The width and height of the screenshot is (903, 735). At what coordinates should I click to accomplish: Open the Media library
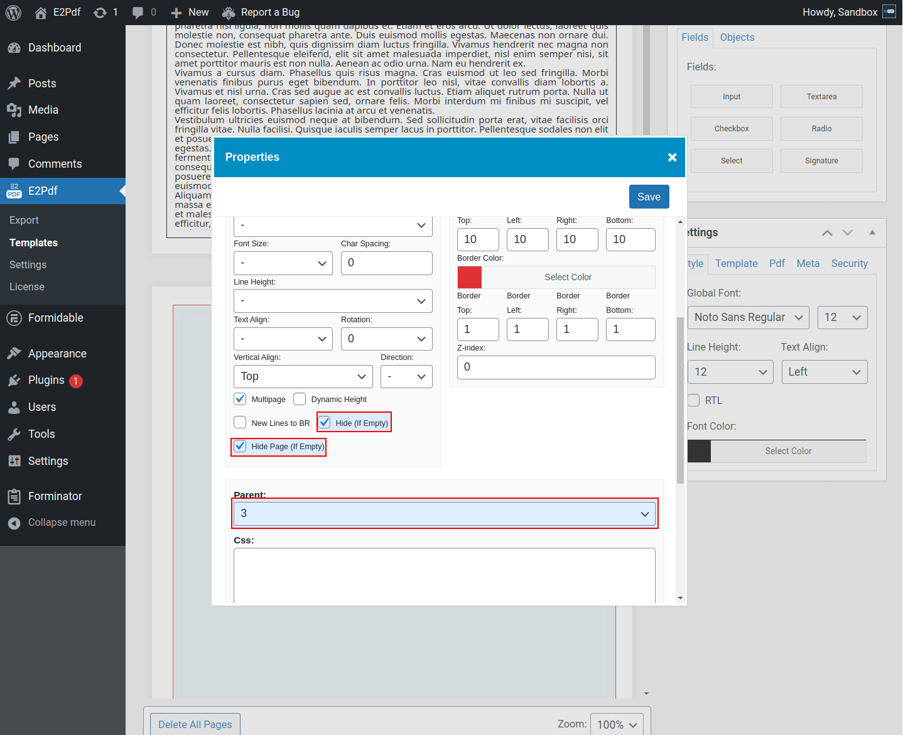point(43,110)
